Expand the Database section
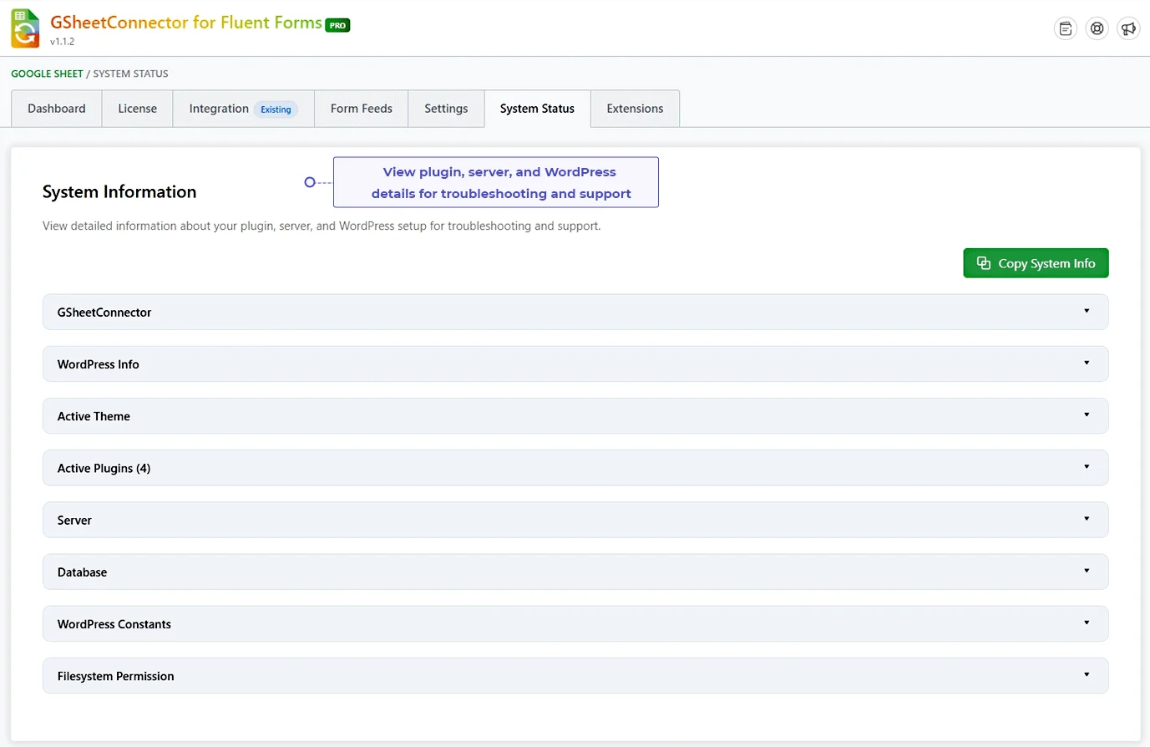This screenshot has width=1150, height=747. [575, 572]
